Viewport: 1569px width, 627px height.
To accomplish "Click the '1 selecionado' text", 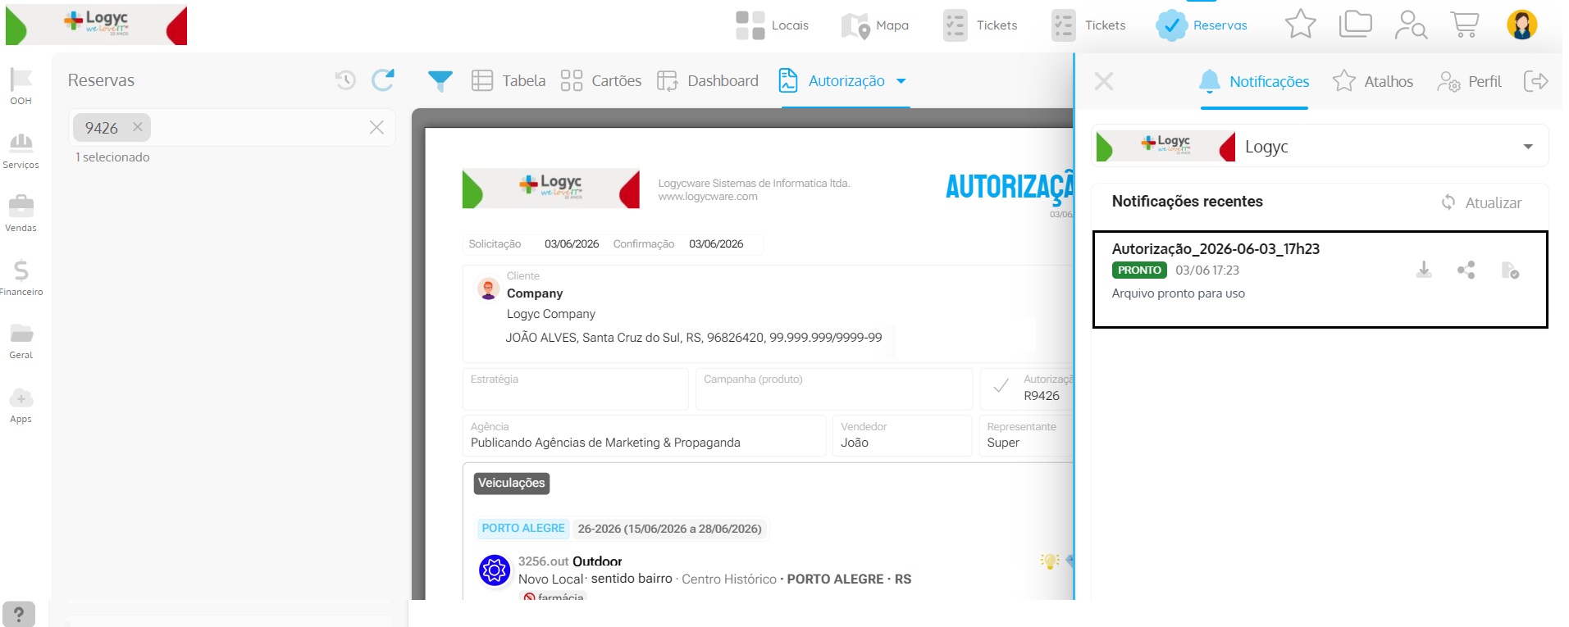I will [112, 157].
